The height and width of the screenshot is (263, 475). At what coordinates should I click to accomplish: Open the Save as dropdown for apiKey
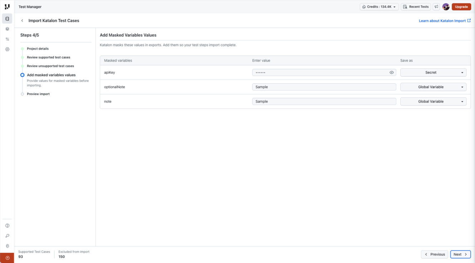point(433,73)
